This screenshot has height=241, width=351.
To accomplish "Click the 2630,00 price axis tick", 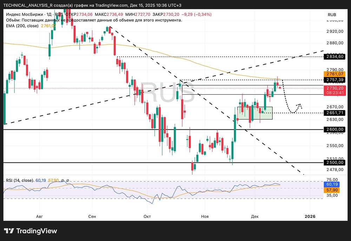I will [x=335, y=120].
